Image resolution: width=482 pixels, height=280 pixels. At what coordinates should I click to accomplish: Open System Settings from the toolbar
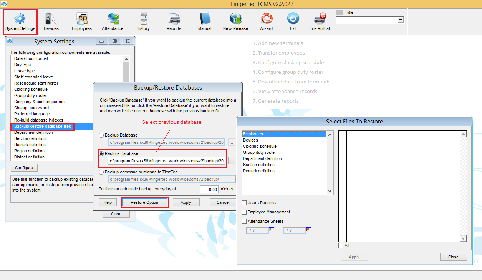[x=20, y=22]
